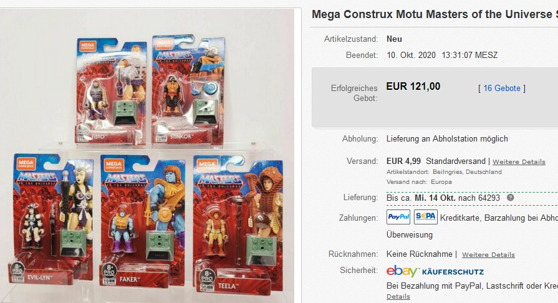Screen dimensions: 558x303
Task: Click the 8+ Pro badge on Evil-Lyn package
Action: [x=17, y=269]
